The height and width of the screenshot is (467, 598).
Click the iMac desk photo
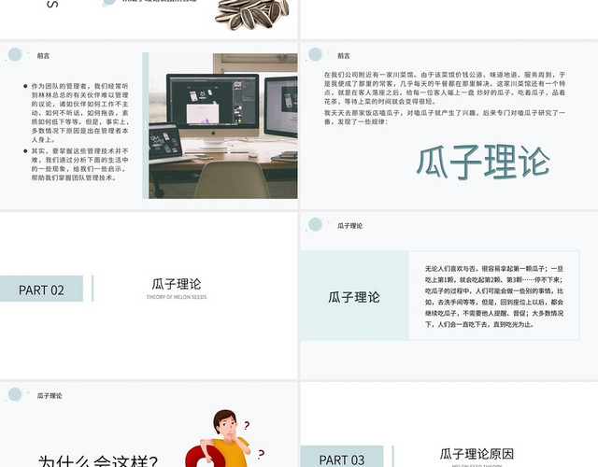click(223, 126)
